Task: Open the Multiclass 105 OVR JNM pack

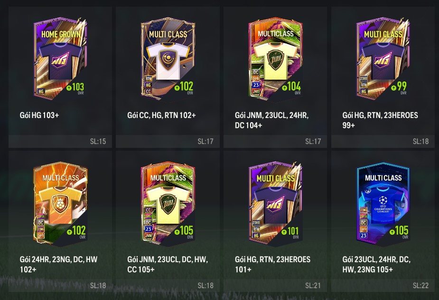Action: coord(168,203)
